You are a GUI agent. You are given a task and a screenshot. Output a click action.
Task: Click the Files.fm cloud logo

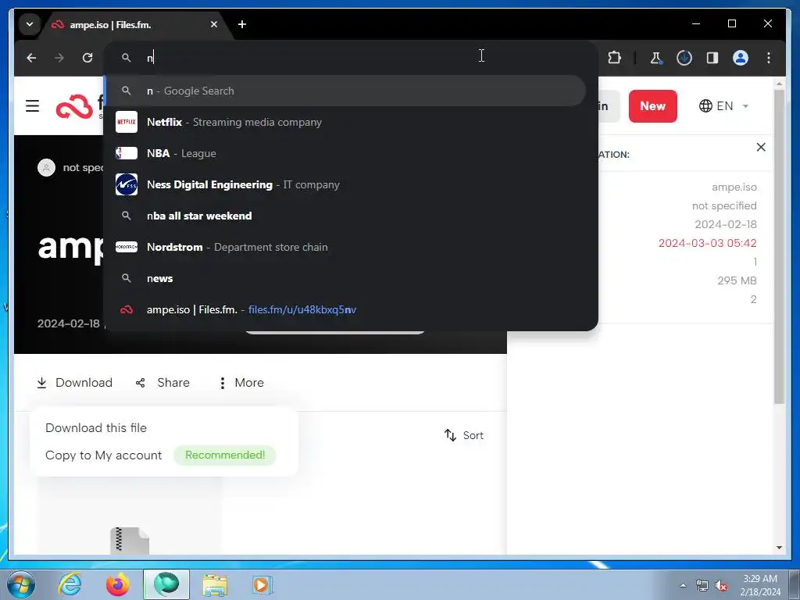tap(74, 106)
